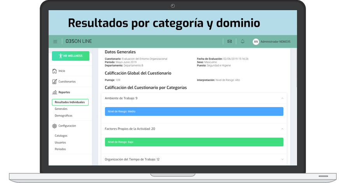This screenshot has height=183, width=346.
Task: Click 'Masculino' sex value
Action: tap(210, 62)
